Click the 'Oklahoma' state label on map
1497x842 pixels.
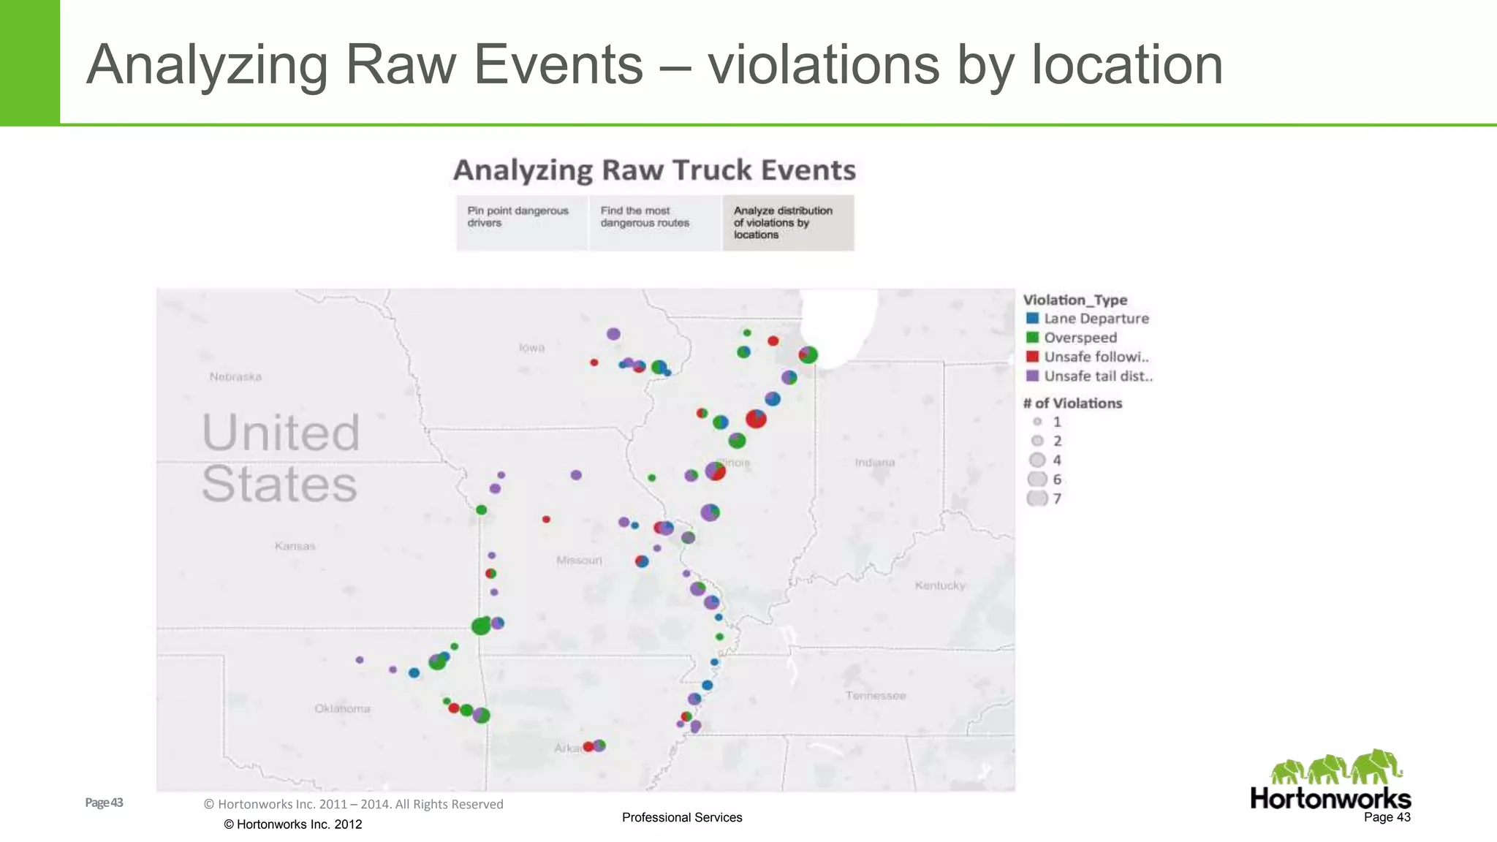(x=342, y=708)
